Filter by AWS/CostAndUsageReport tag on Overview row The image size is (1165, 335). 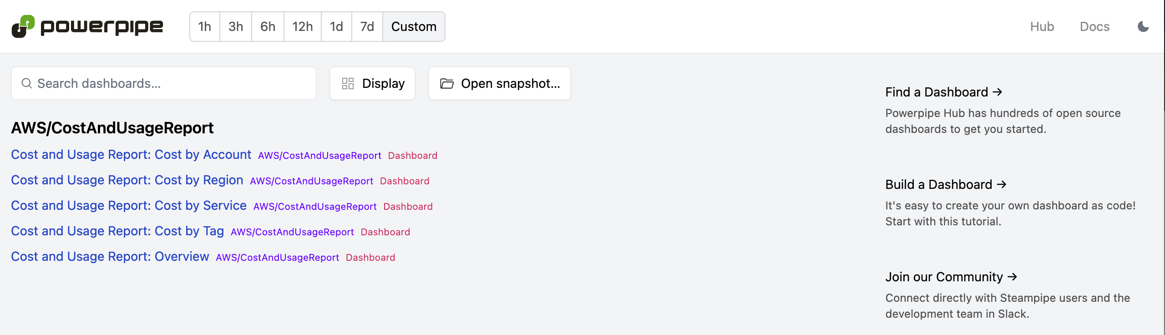(278, 258)
